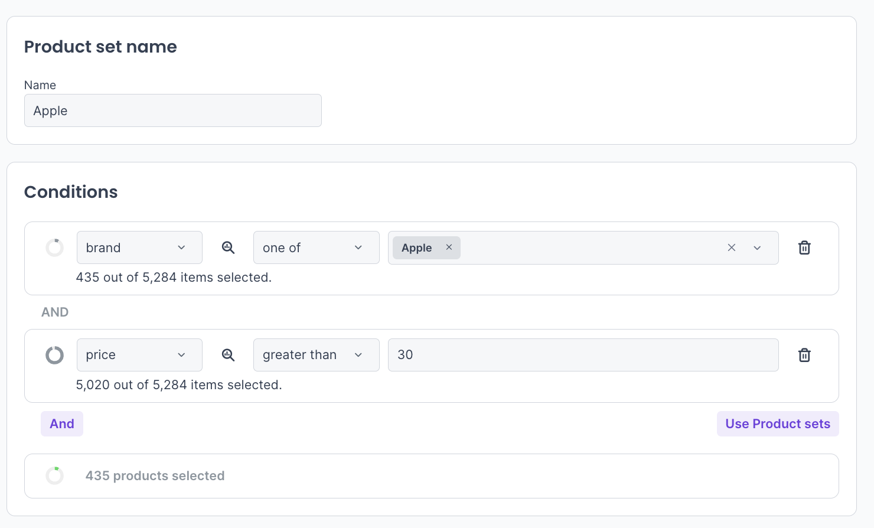This screenshot has width=874, height=528.
Task: Clear all selected brand values
Action: point(731,247)
